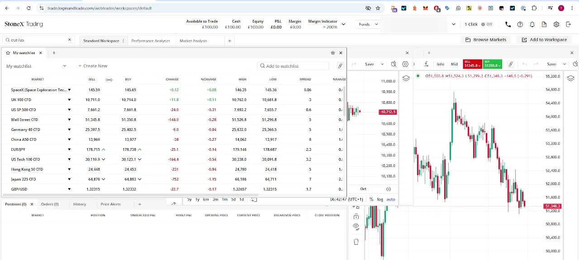579x260 pixels.
Task: Open browser extensions puzzle icon
Action: point(534,8)
